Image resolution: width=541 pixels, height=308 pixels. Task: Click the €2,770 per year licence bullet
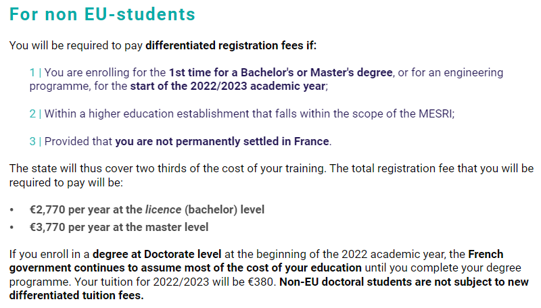pyautogui.click(x=147, y=209)
